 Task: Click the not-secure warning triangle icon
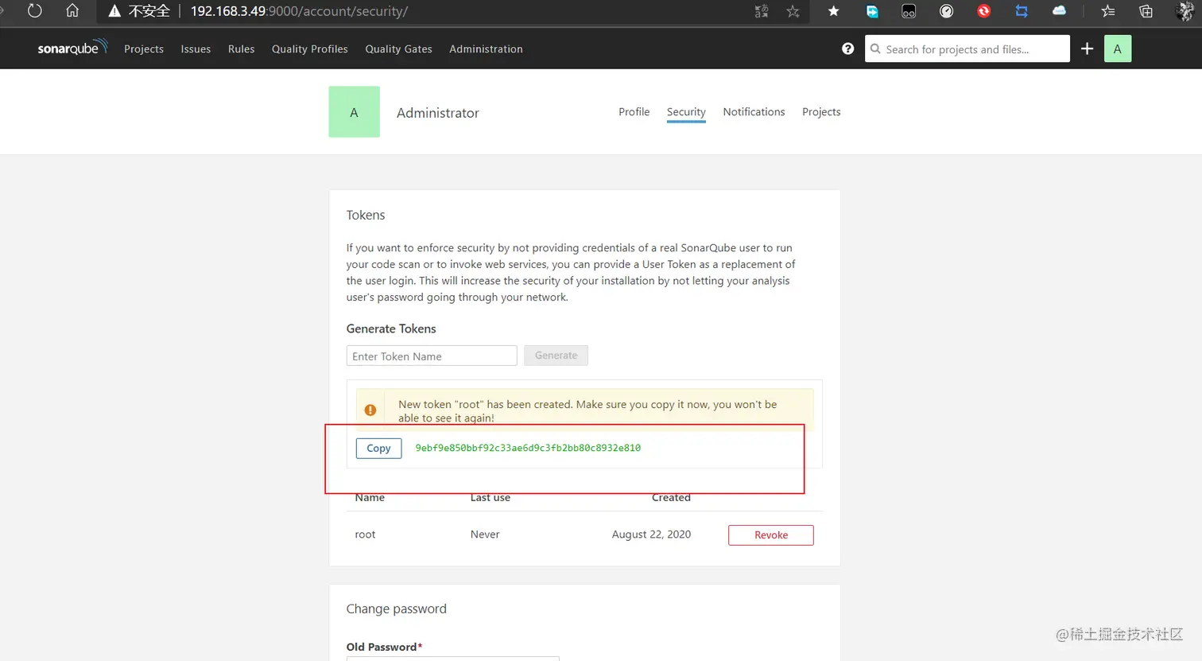click(114, 11)
